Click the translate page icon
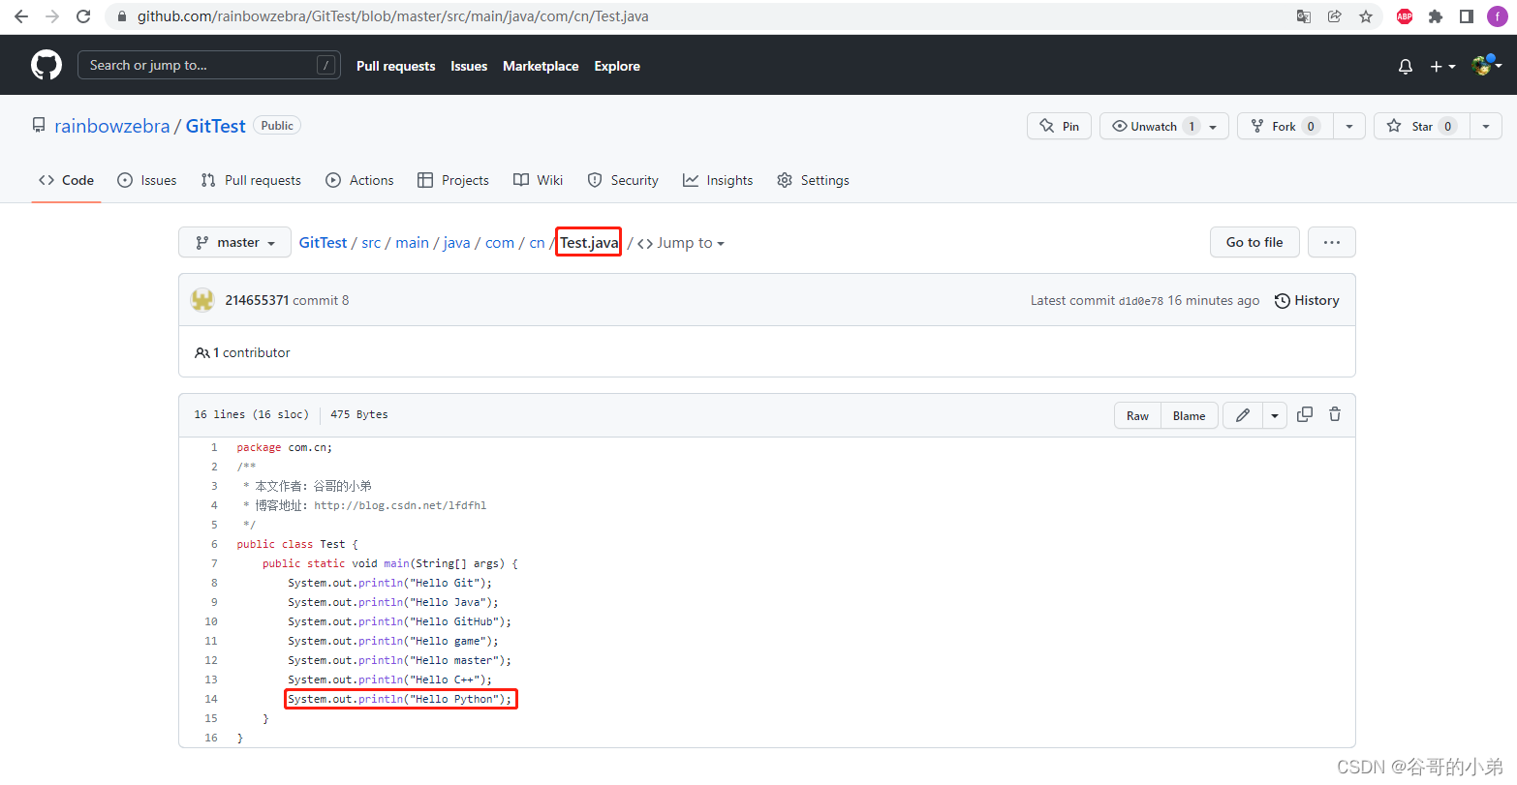The image size is (1517, 785). (x=1304, y=16)
